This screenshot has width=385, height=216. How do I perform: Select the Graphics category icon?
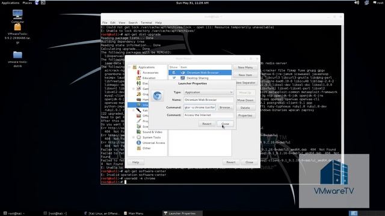click(x=139, y=94)
